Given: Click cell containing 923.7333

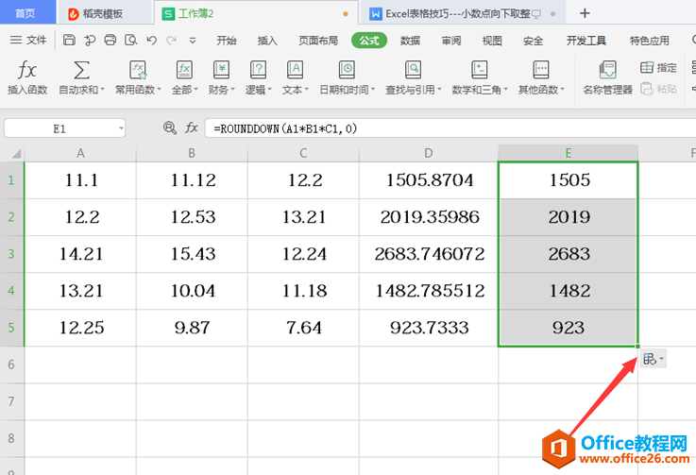Looking at the screenshot, I should (x=429, y=328).
